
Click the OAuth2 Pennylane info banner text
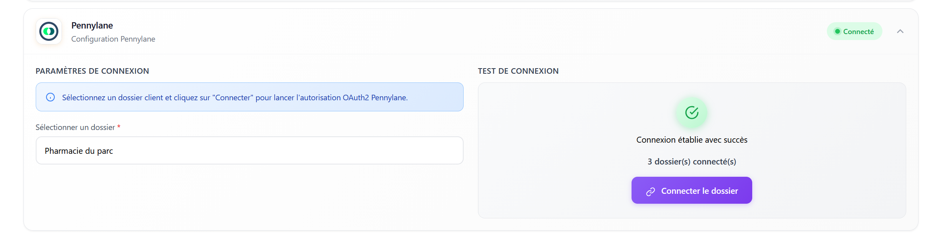(x=235, y=97)
